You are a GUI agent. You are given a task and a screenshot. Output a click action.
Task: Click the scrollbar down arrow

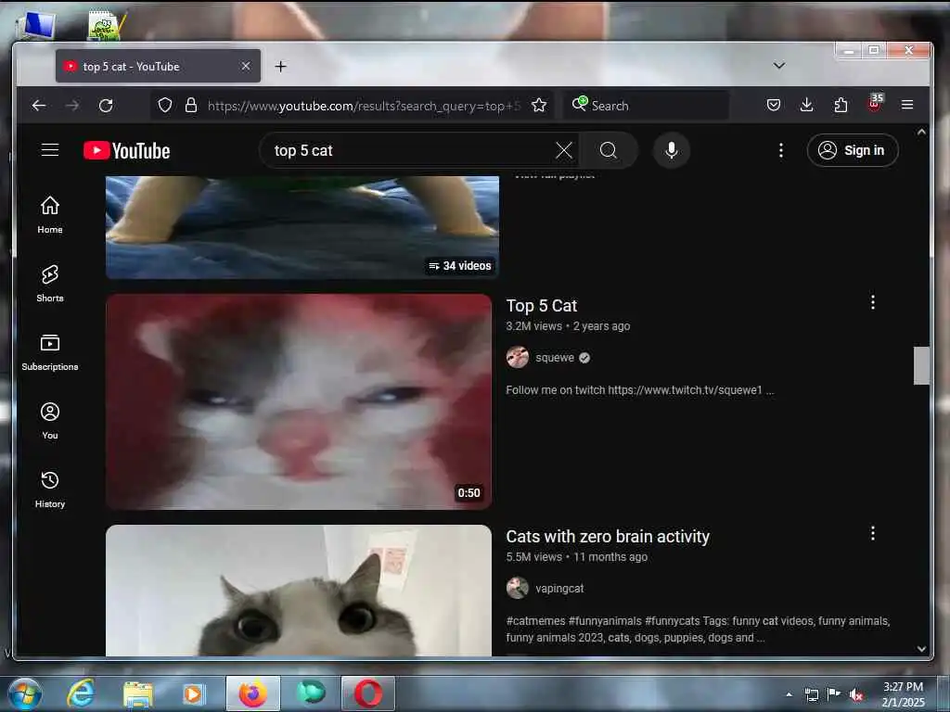click(x=921, y=648)
